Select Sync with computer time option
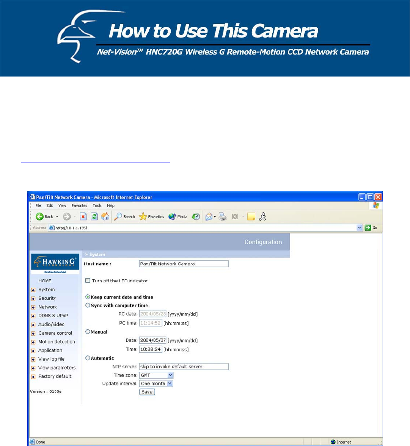This screenshot has height=446, width=410. coord(88,305)
